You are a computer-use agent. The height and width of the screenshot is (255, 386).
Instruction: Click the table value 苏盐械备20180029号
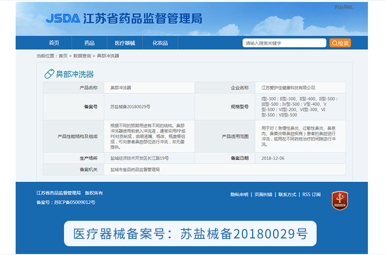(x=130, y=106)
